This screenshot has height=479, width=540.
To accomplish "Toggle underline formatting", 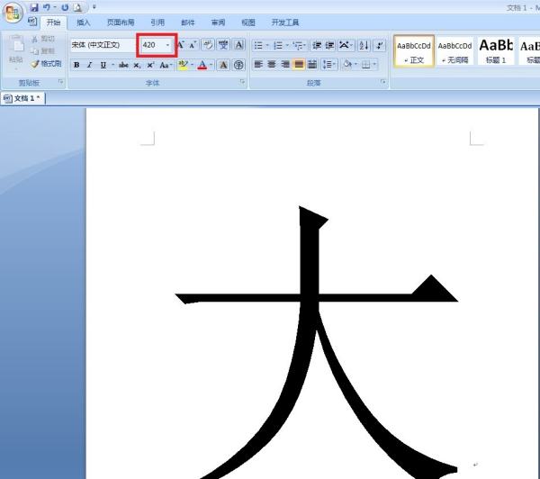I will click(103, 65).
